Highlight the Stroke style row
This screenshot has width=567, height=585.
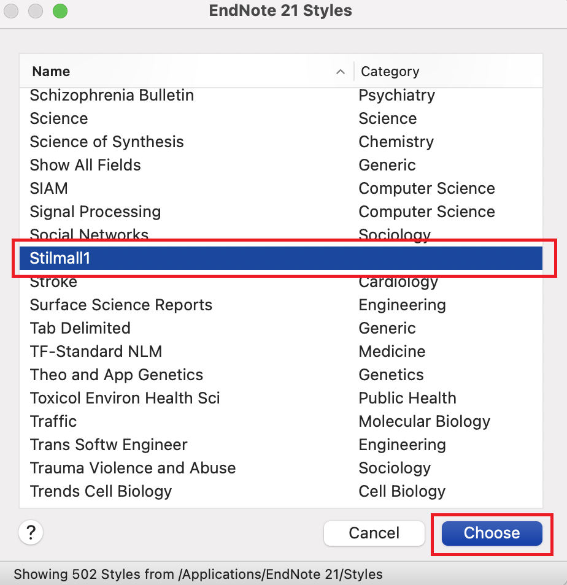tap(53, 282)
